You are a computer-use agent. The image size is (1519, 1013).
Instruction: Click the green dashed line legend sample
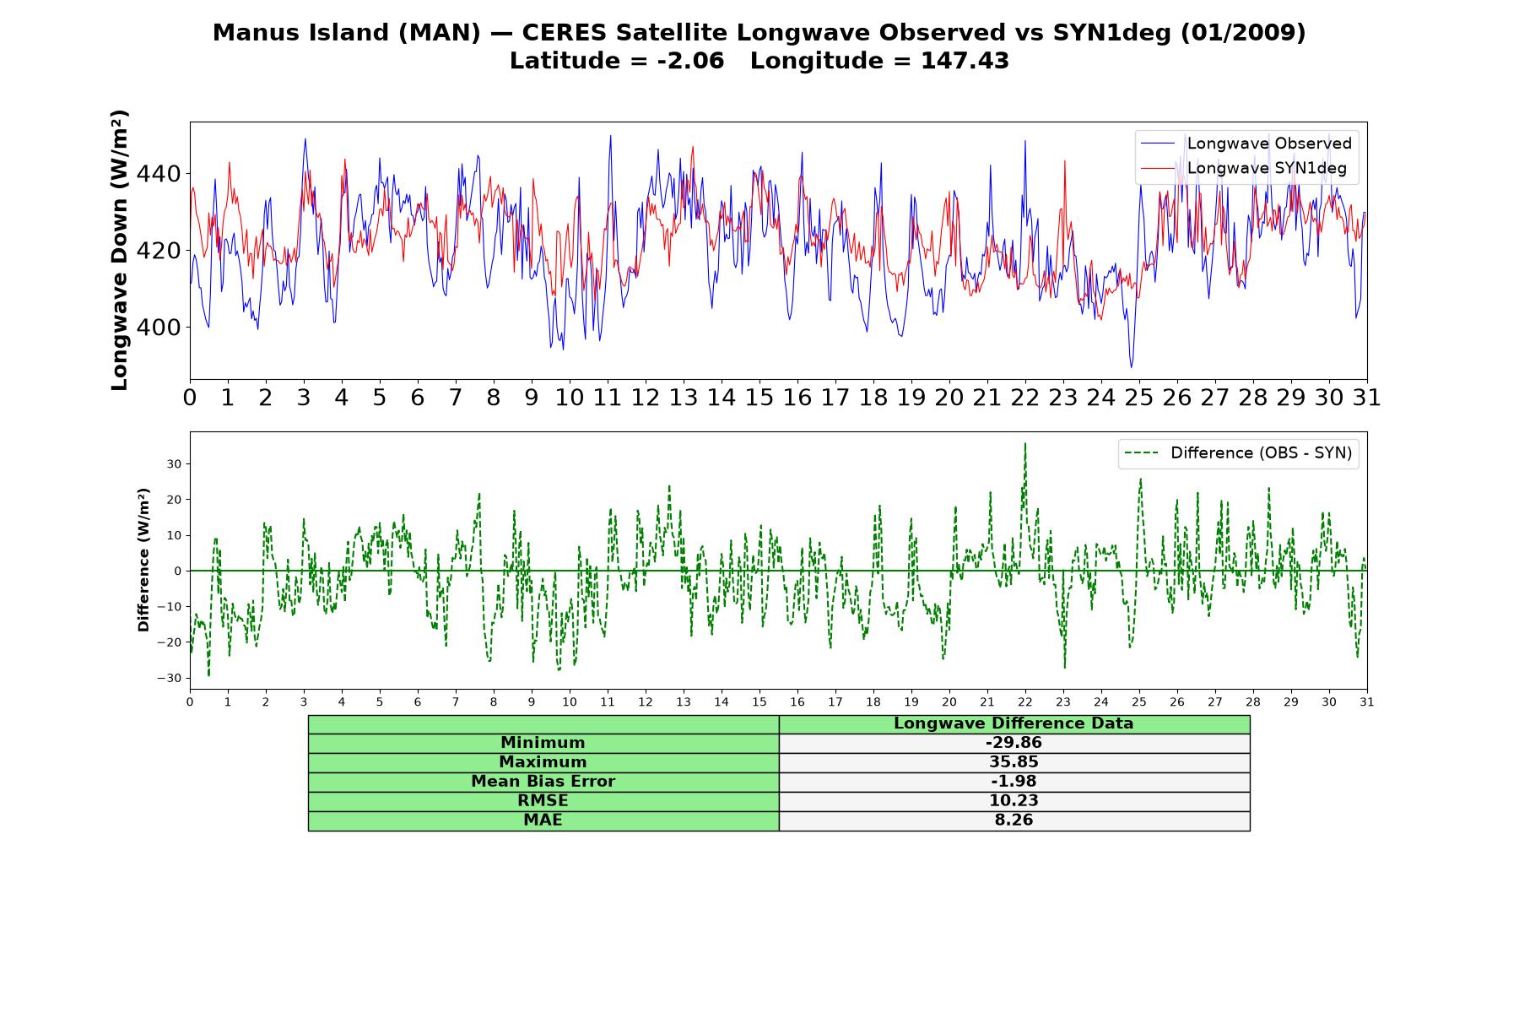[x=1142, y=453]
